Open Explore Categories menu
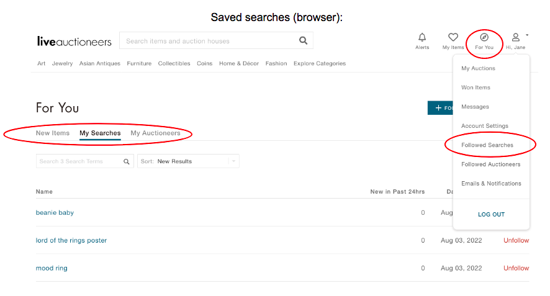This screenshot has height=296, width=550. pyautogui.click(x=320, y=63)
